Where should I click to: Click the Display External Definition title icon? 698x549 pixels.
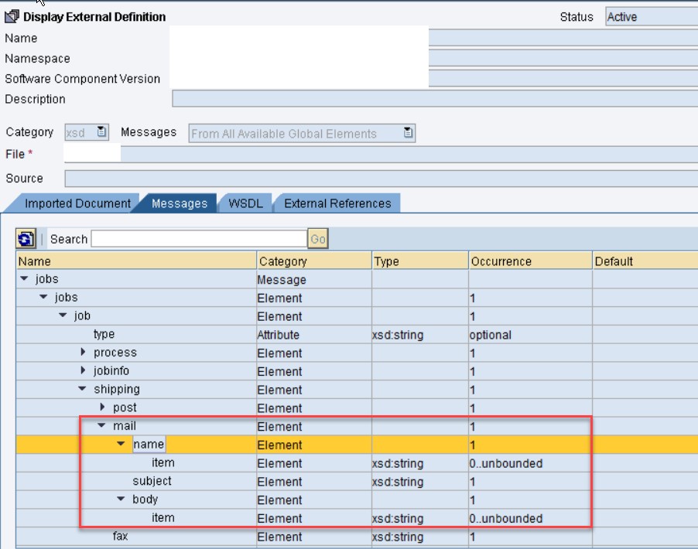[12, 16]
